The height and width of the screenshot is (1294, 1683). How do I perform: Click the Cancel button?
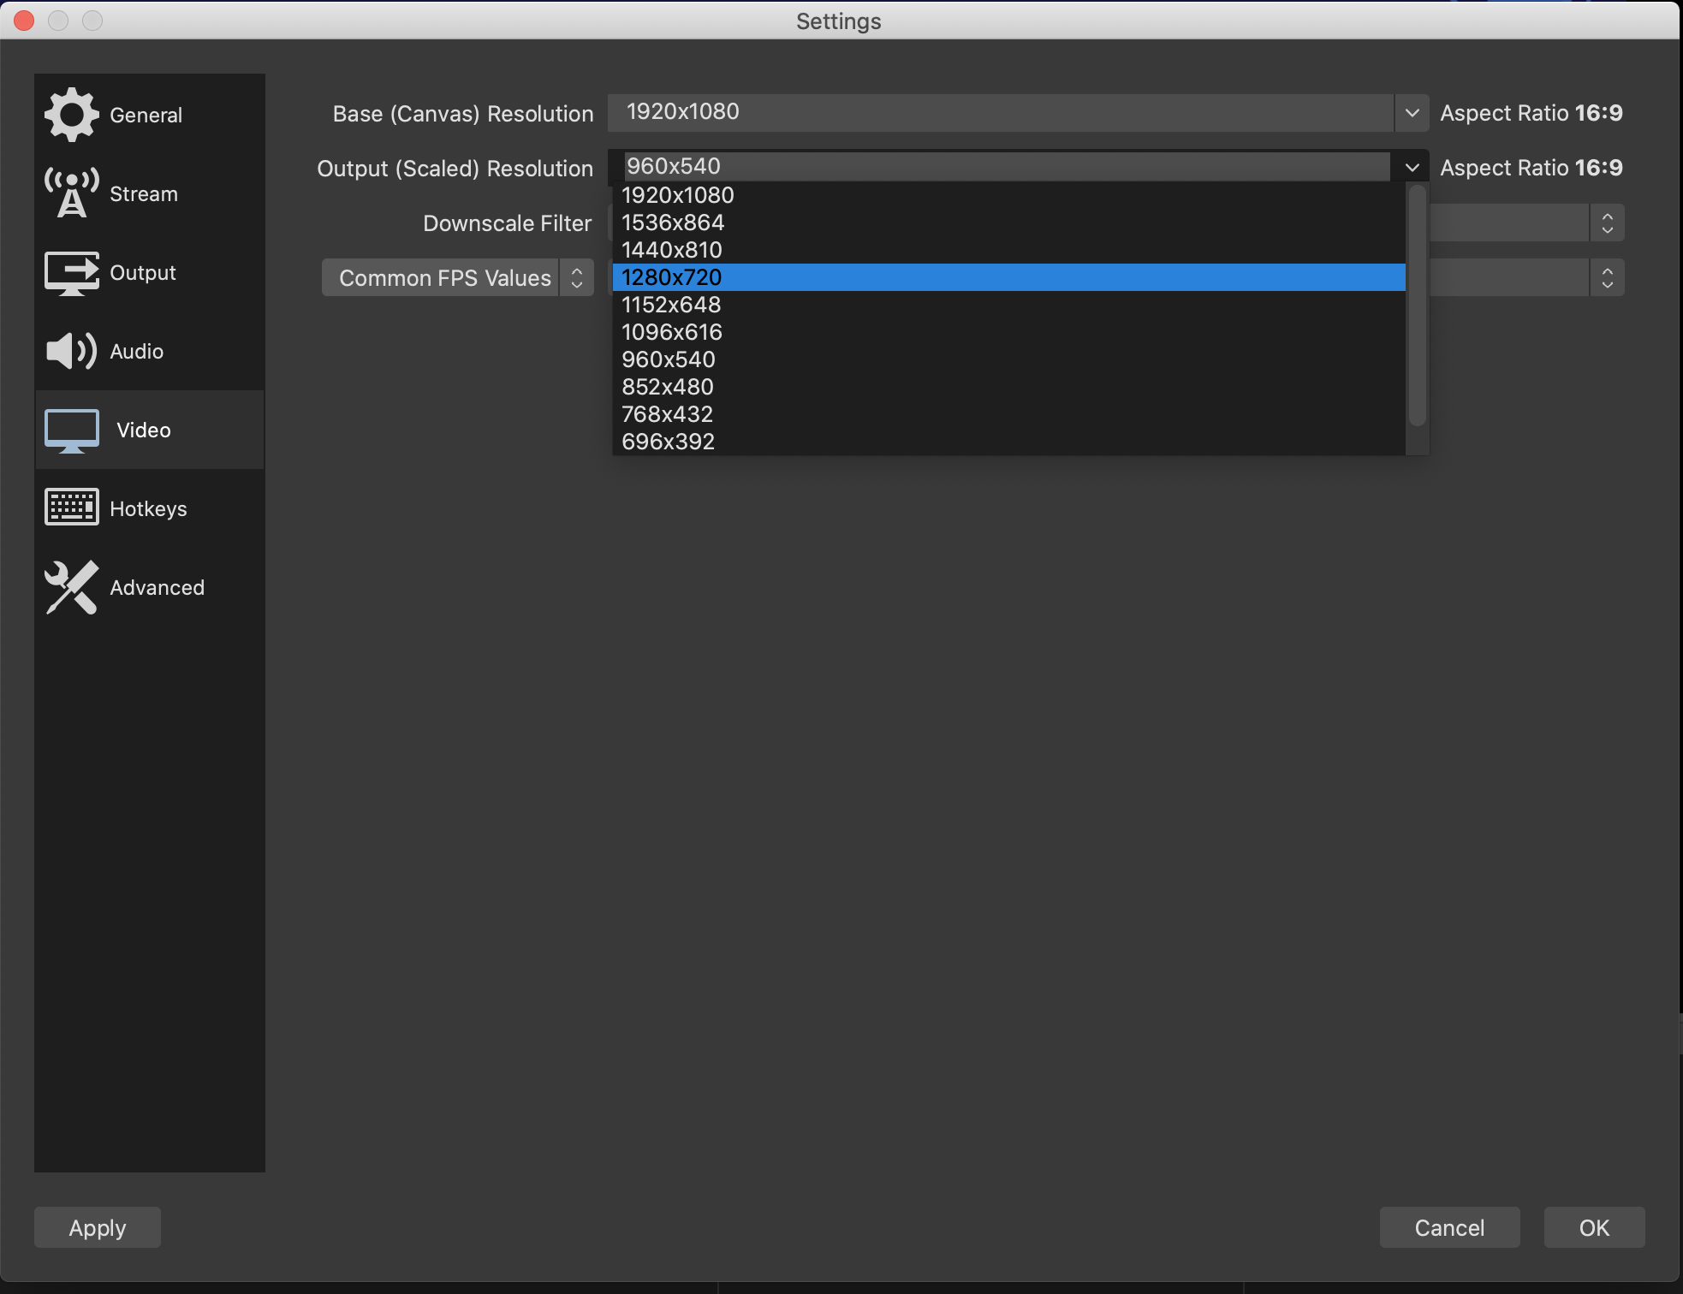(x=1449, y=1227)
